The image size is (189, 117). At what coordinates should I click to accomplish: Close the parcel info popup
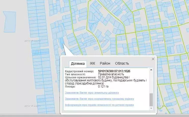pyautogui.click(x=153, y=59)
